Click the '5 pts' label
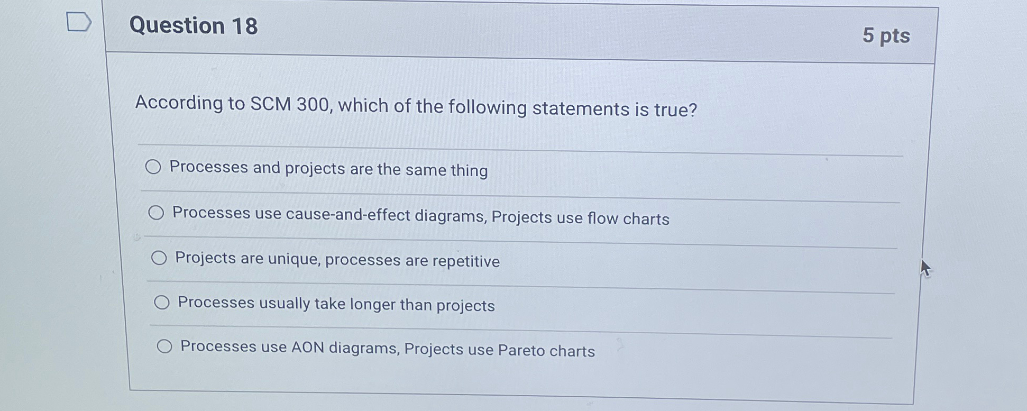This screenshot has height=411, width=1027. pyautogui.click(x=887, y=35)
